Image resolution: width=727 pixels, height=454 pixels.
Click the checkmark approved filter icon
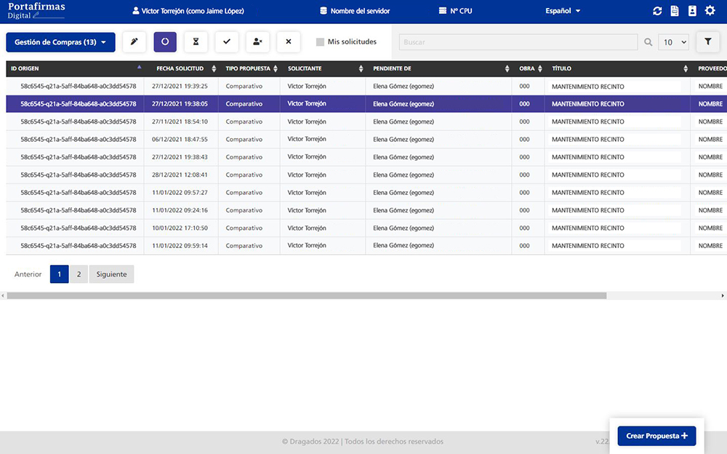227,42
